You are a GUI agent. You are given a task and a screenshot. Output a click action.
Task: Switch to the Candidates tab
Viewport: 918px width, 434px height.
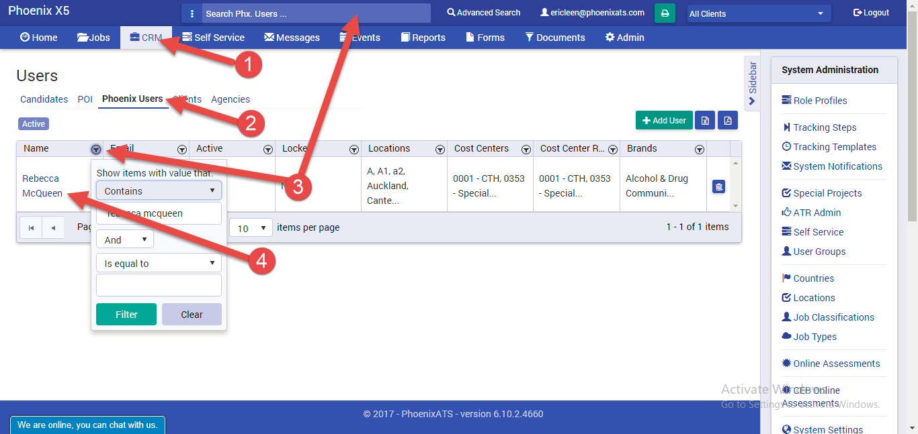coord(44,99)
